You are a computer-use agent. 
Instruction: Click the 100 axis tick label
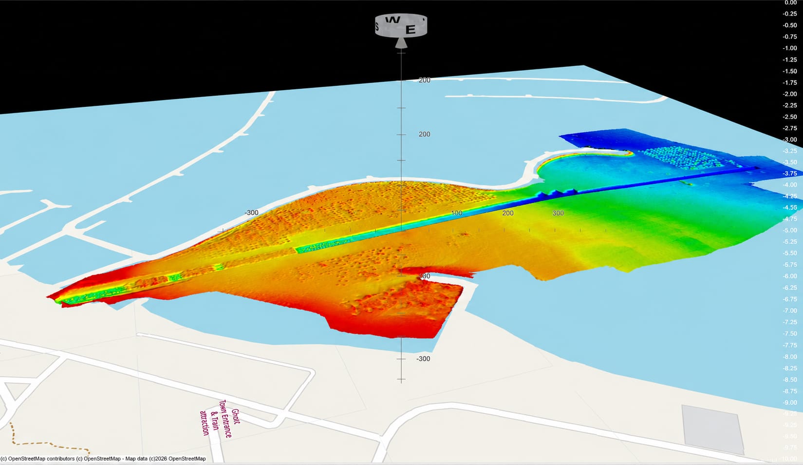[456, 213]
